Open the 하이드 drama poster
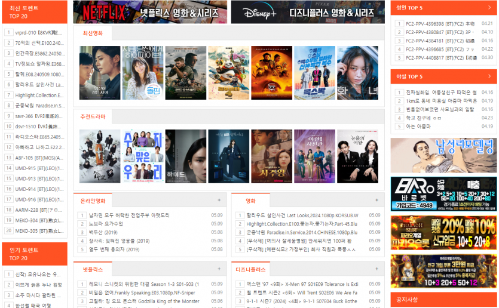499x308 pixels. (185, 156)
